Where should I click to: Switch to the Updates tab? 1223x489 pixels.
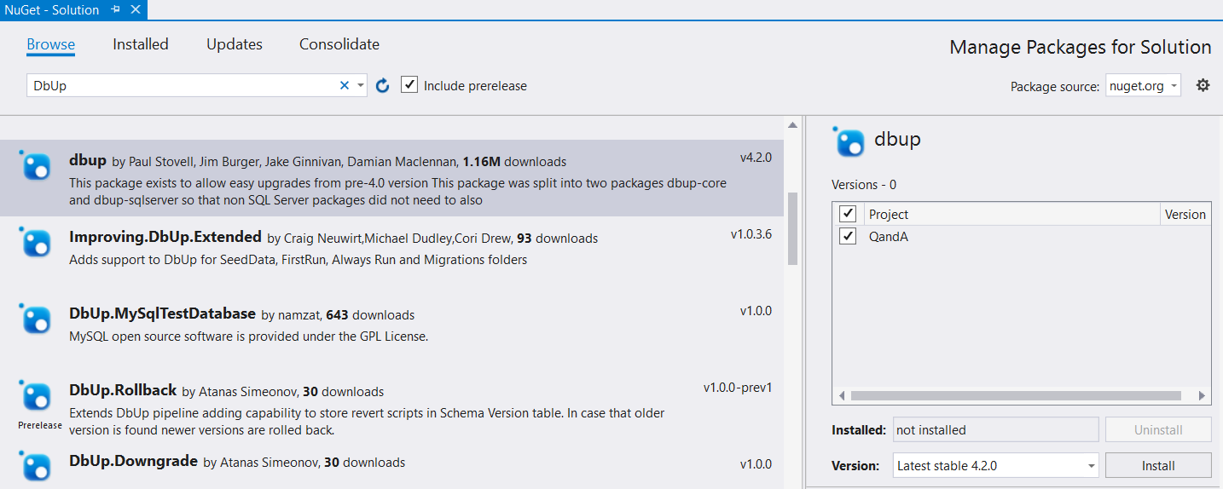[x=235, y=44]
